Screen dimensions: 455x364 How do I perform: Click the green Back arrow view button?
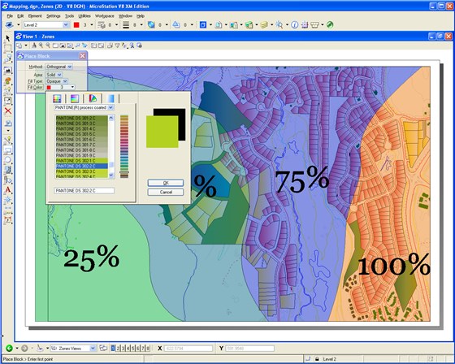click(x=9, y=348)
